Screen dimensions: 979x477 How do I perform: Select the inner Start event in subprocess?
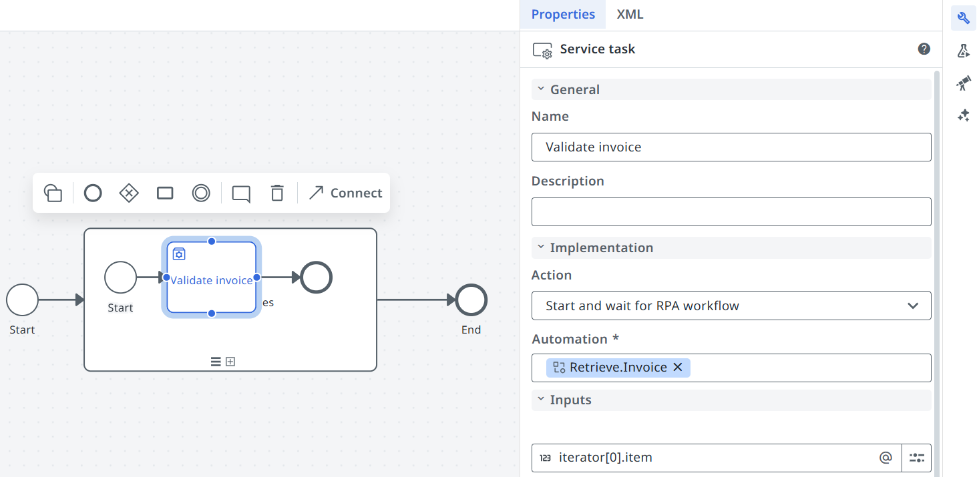click(121, 278)
